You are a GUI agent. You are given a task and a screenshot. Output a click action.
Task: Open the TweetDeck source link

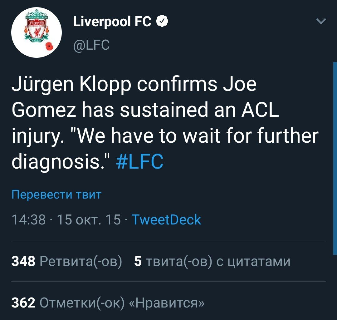point(166,220)
